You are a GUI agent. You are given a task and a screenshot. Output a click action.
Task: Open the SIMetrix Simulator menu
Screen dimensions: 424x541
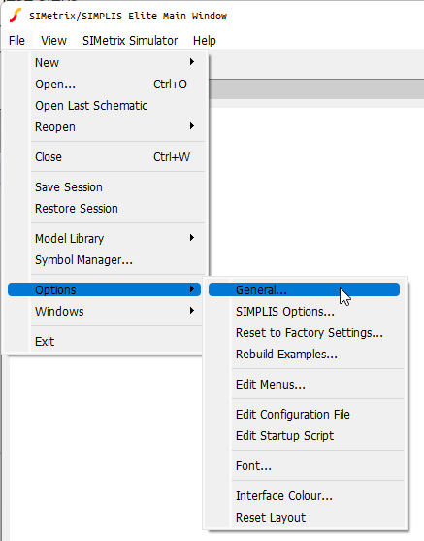coord(130,41)
